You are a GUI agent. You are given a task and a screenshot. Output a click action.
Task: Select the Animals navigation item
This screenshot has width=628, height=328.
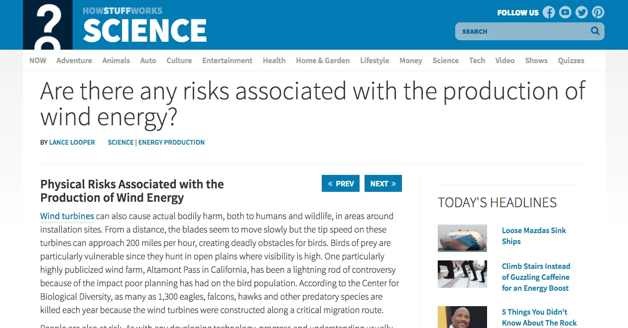tap(116, 61)
